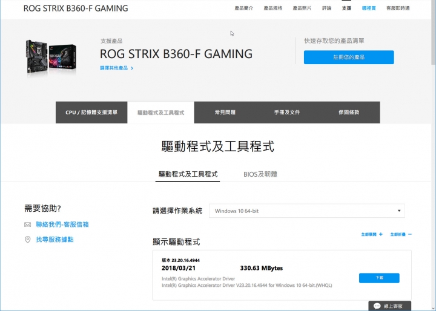
Task: Click the dropdown arrow of the OS selector
Action: (x=399, y=211)
